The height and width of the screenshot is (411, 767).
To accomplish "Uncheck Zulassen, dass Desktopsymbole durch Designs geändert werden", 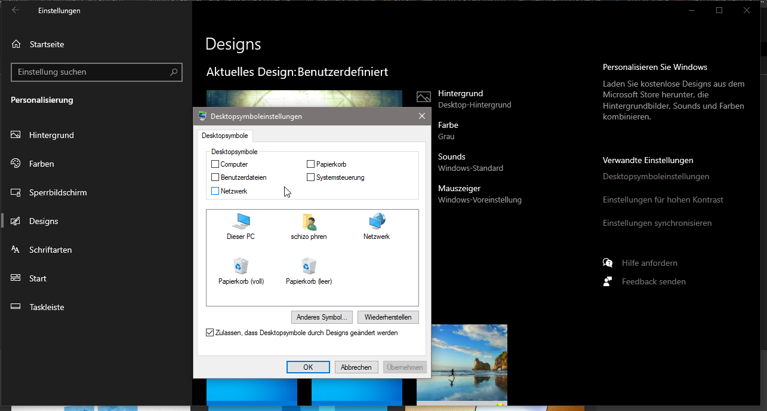I will pyautogui.click(x=210, y=333).
